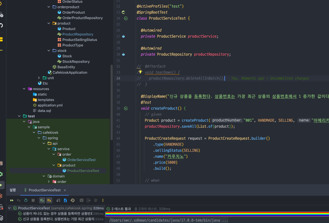
Task: Collapse the test folder
Action: pos(19,116)
